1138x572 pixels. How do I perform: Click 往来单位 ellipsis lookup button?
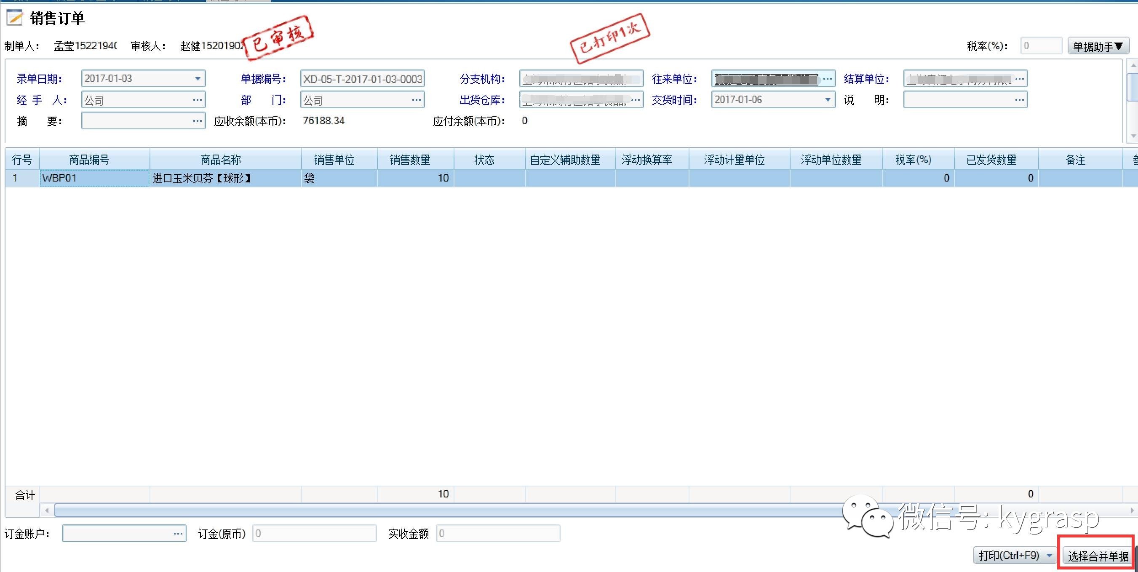point(828,79)
